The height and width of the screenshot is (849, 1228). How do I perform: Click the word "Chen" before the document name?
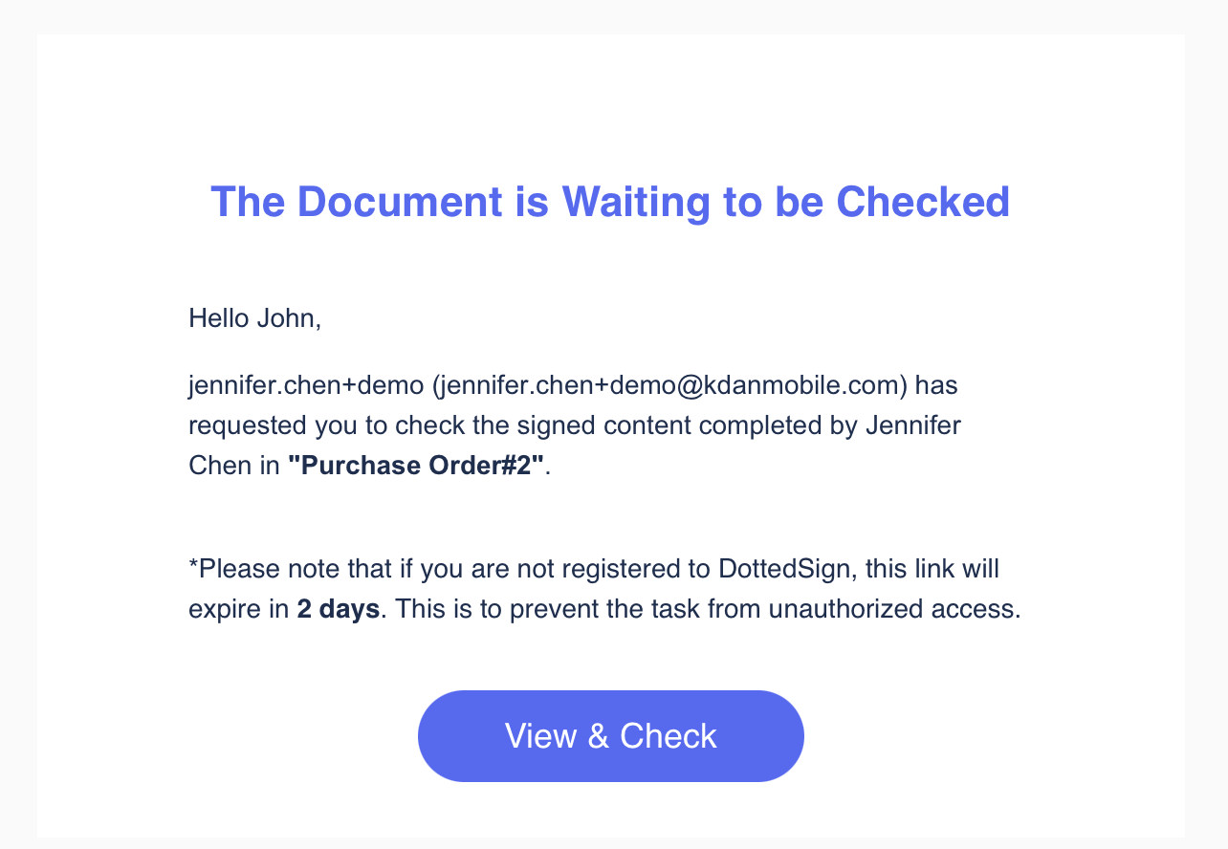[220, 466]
